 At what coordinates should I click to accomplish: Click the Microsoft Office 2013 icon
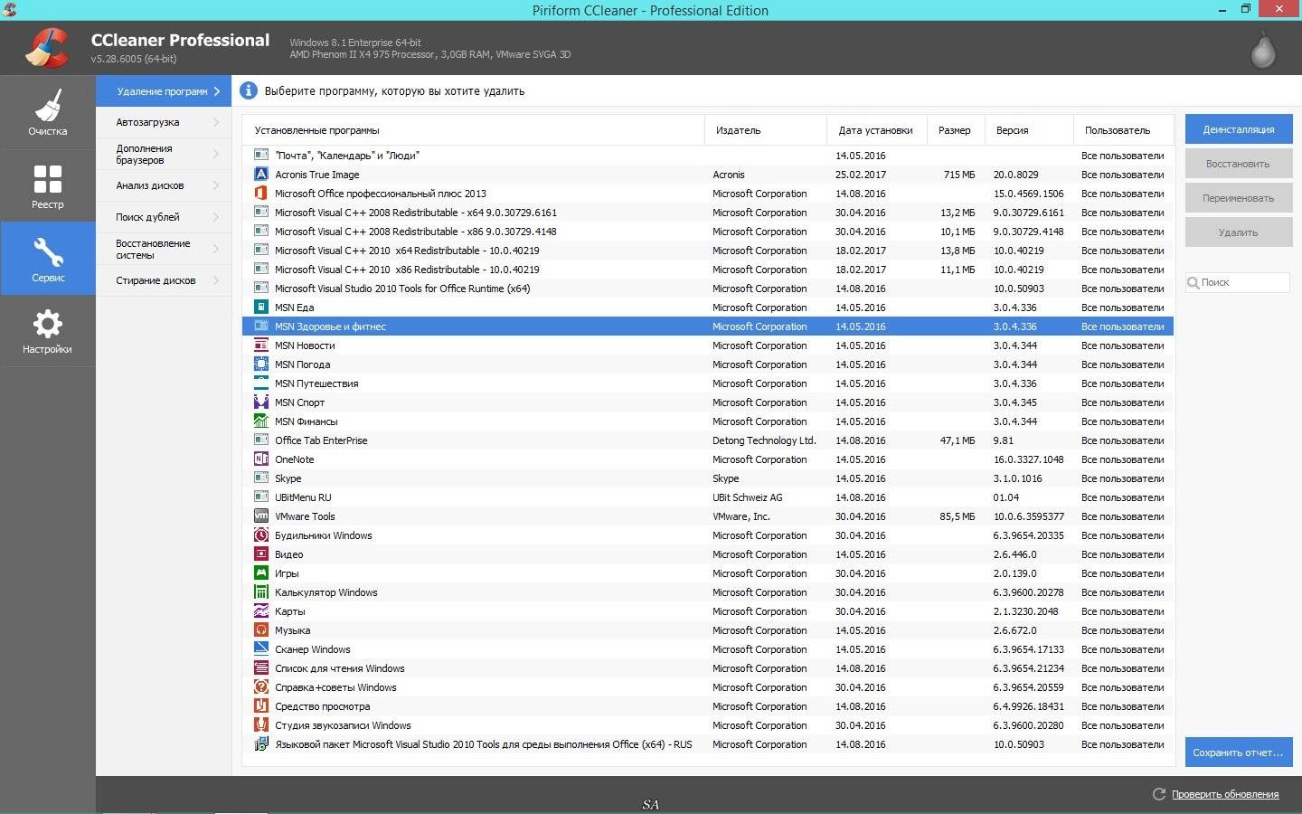pos(261,194)
